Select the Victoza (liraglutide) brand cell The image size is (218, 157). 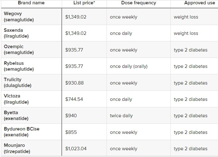[x=16, y=99]
